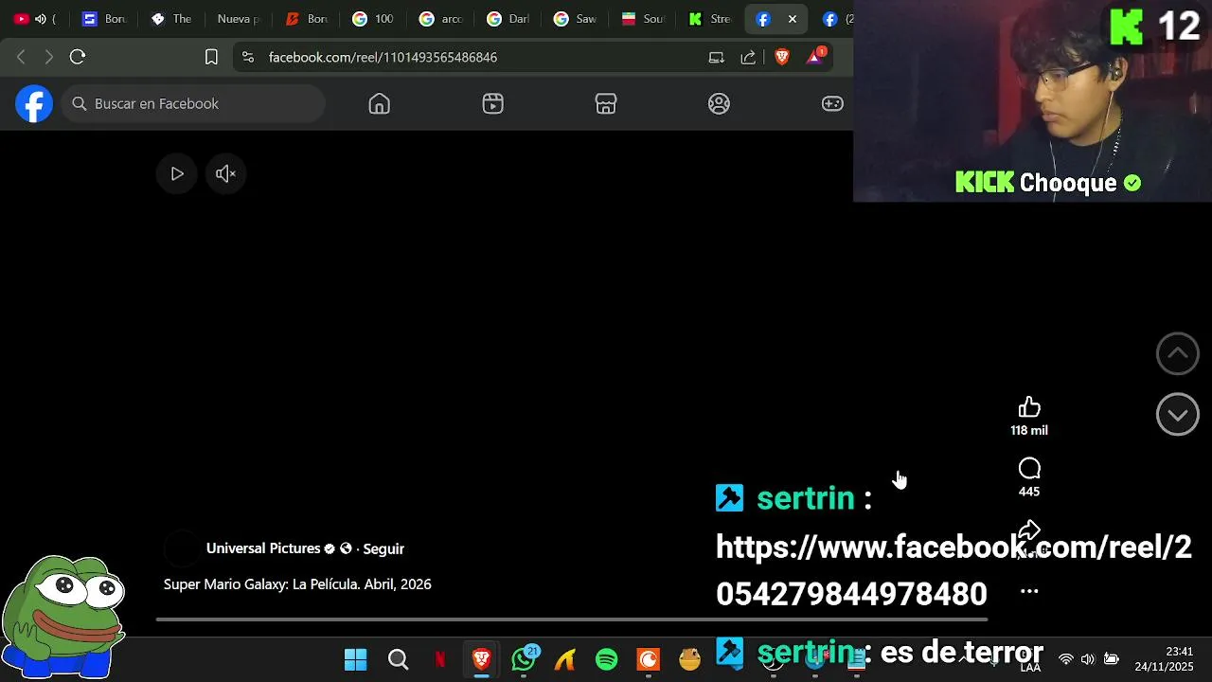Click the share page icon in address bar

(748, 57)
